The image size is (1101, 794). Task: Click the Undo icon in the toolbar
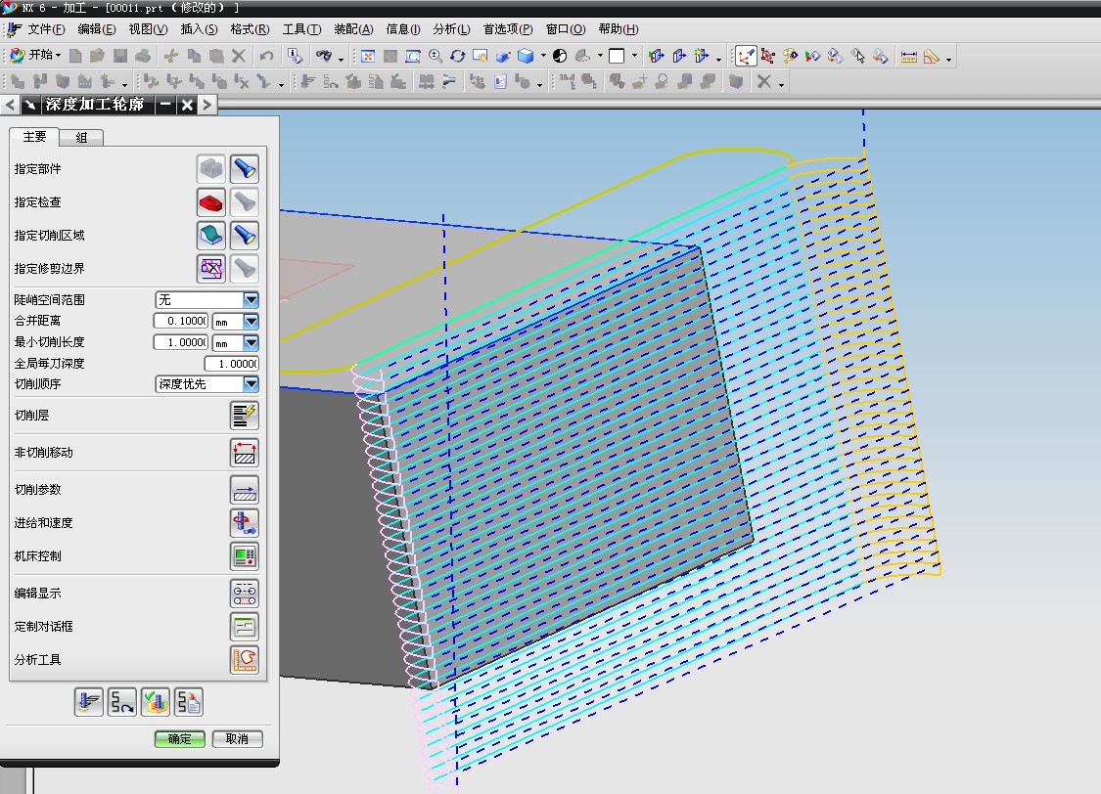click(x=266, y=56)
